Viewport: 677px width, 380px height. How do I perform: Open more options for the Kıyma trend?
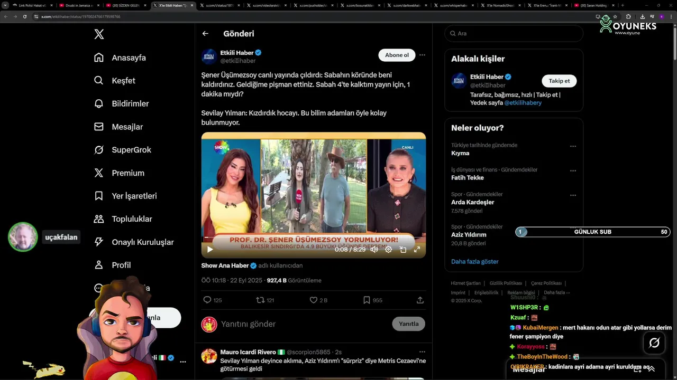tap(573, 146)
